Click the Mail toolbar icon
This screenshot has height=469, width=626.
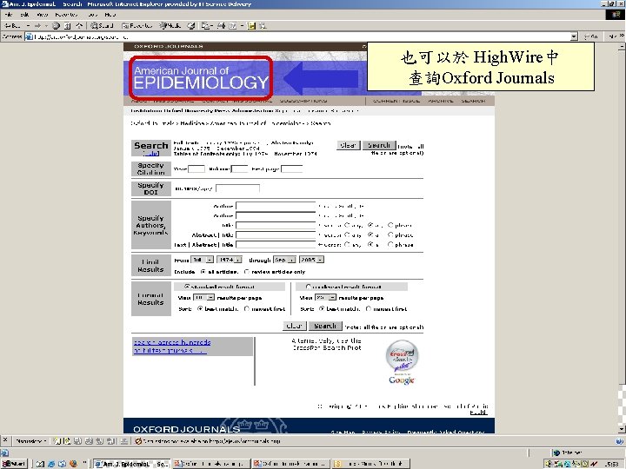pos(205,26)
